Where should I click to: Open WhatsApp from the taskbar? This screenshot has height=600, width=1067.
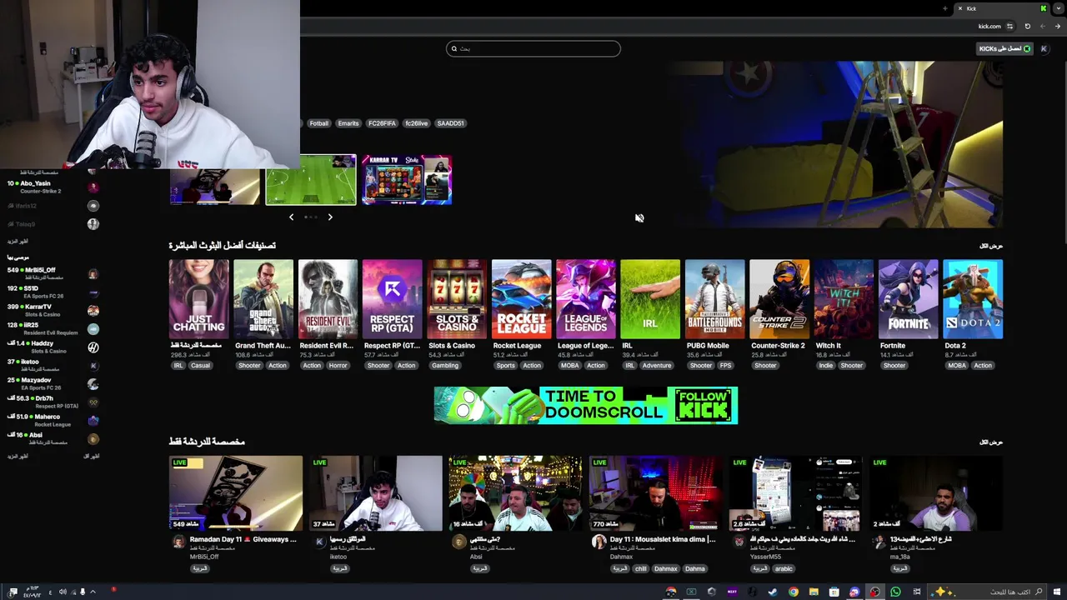coord(895,592)
